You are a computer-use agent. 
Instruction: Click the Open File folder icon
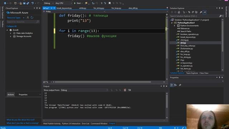tap(21, 3)
